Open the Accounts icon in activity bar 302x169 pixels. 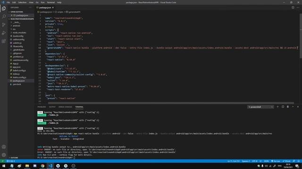[x=4, y=147]
